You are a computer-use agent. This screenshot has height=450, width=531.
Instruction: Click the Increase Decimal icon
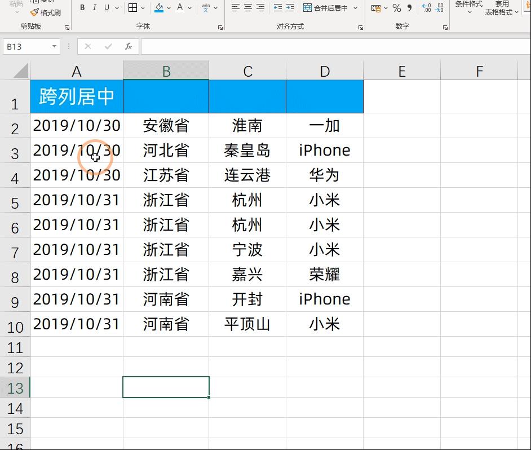click(x=426, y=7)
